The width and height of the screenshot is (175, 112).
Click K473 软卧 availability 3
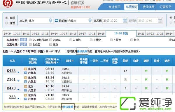pyautogui.click(x=125, y=88)
